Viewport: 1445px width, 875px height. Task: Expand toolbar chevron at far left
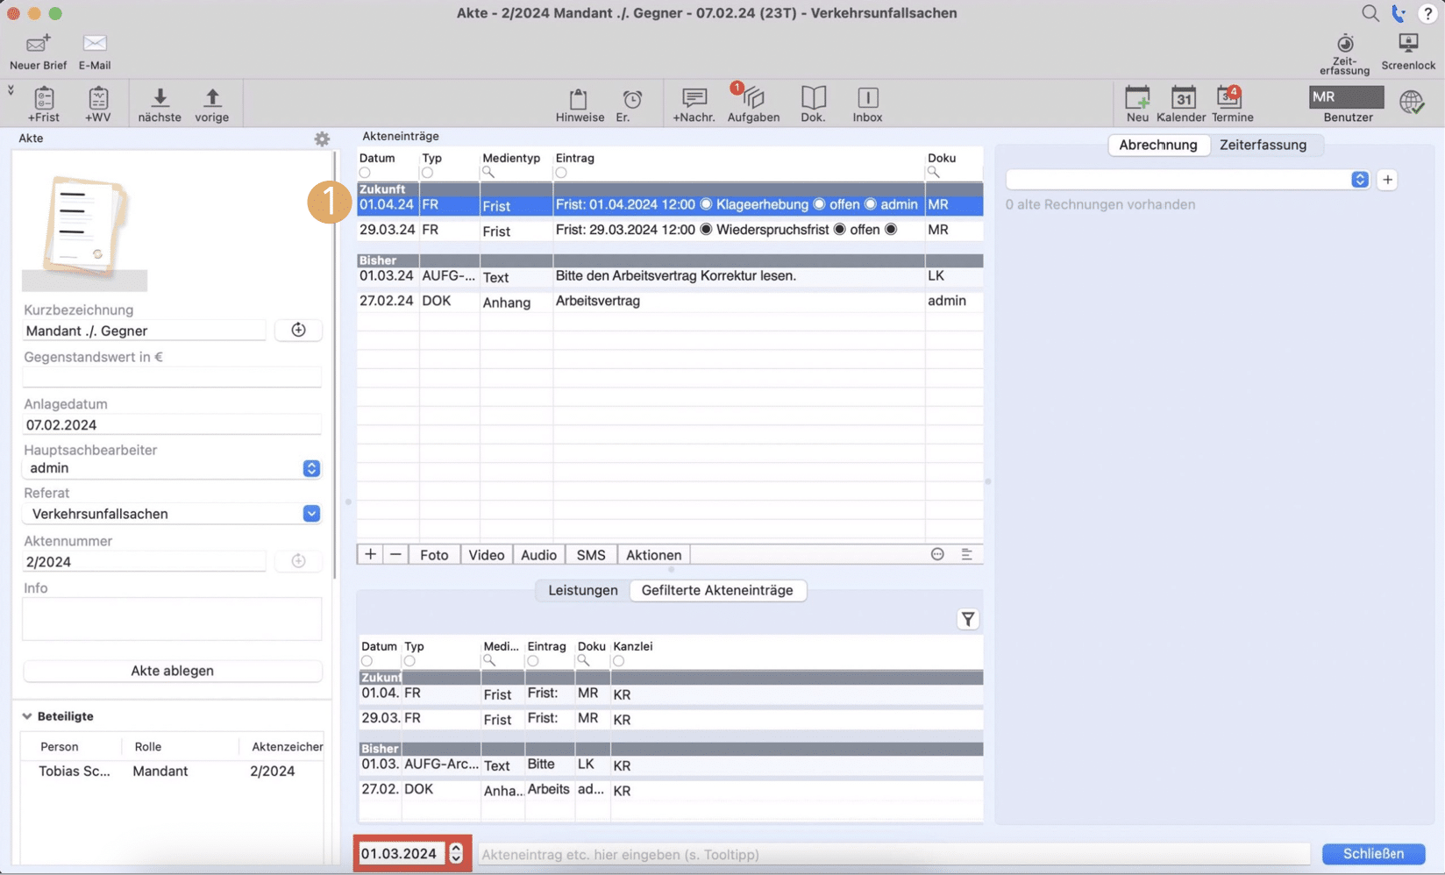pyautogui.click(x=11, y=89)
